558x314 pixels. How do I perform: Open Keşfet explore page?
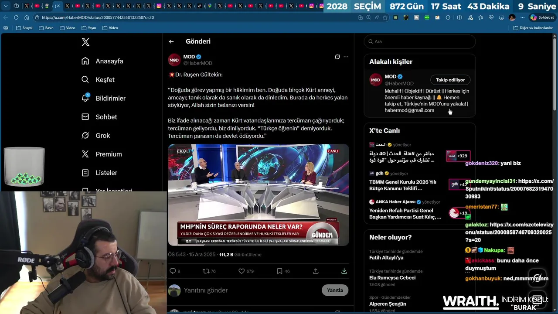(x=98, y=80)
